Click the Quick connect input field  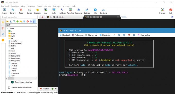click(x=19, y=17)
